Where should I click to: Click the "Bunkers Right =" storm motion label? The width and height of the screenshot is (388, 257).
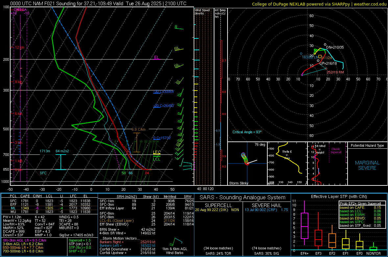(111, 242)
